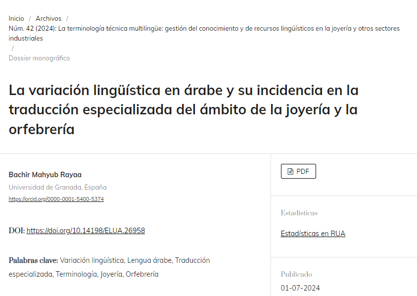Click the PDF download button
This screenshot has width=417, height=296.
tap(298, 171)
